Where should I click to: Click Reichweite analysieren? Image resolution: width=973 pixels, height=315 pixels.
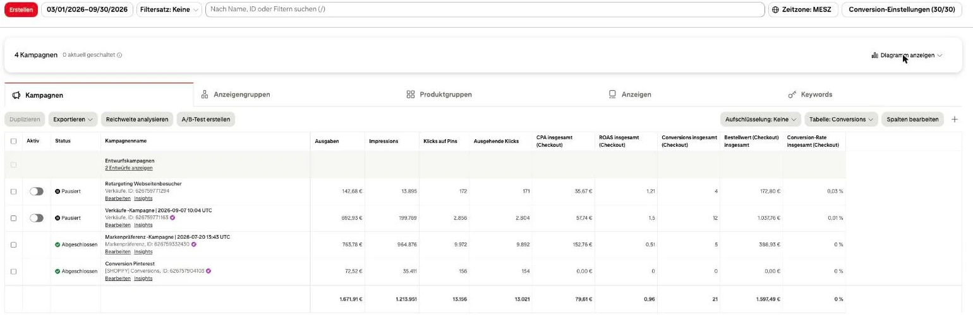(137, 119)
